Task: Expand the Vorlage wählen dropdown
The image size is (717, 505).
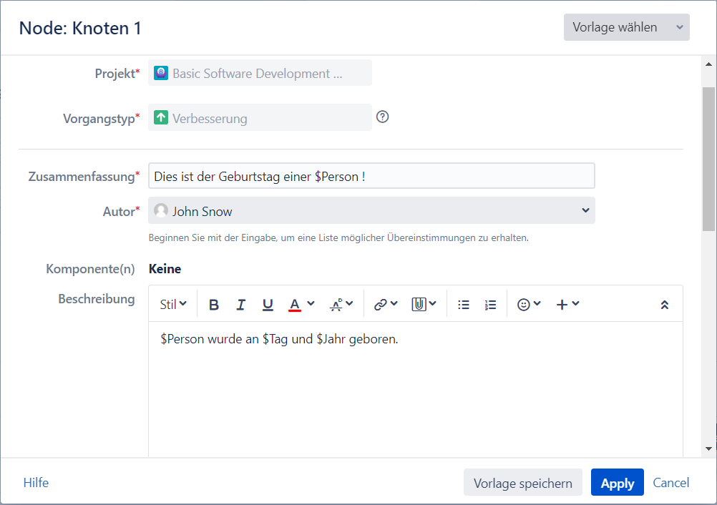Action: (626, 27)
